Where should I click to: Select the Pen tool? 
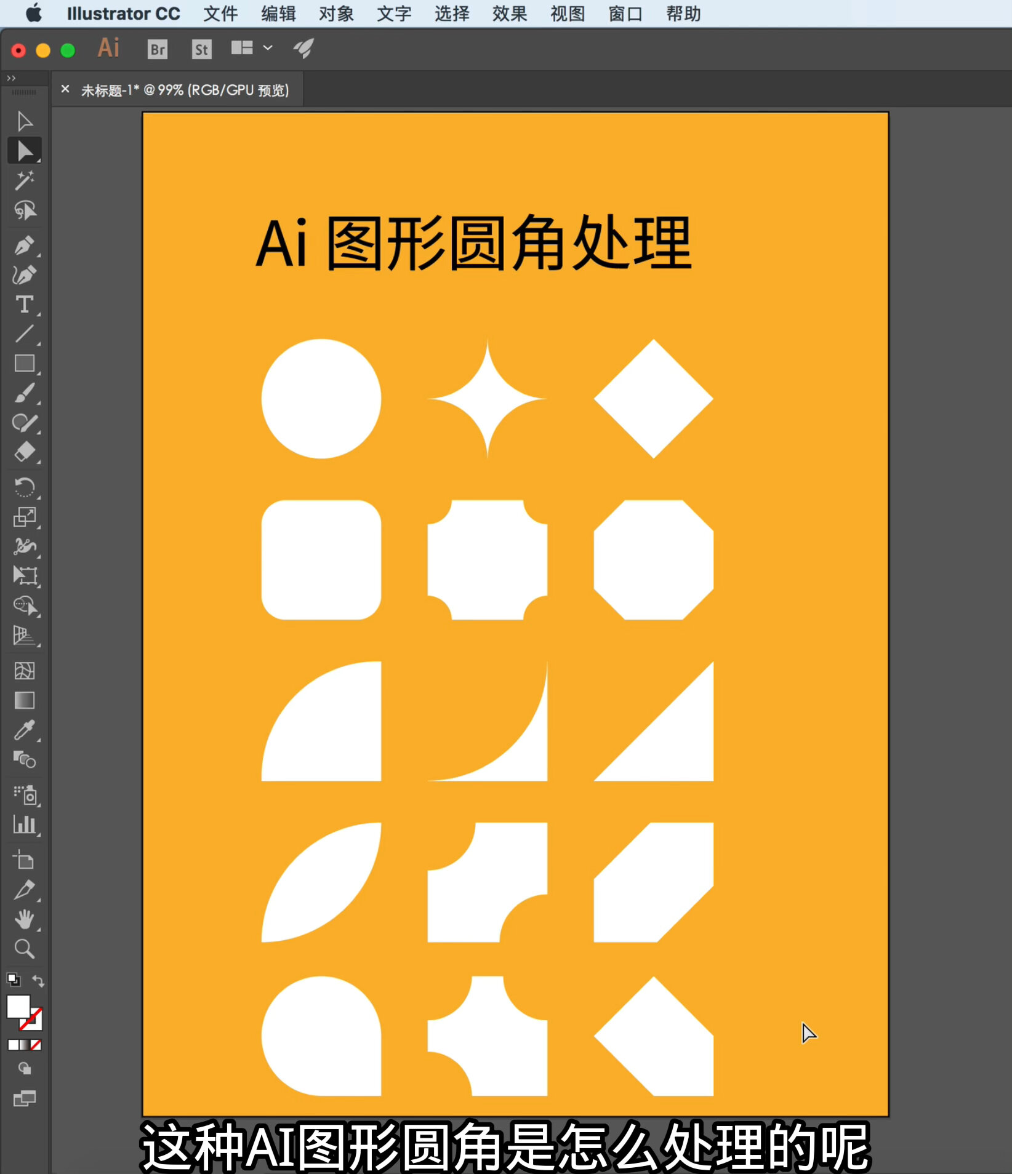25,245
